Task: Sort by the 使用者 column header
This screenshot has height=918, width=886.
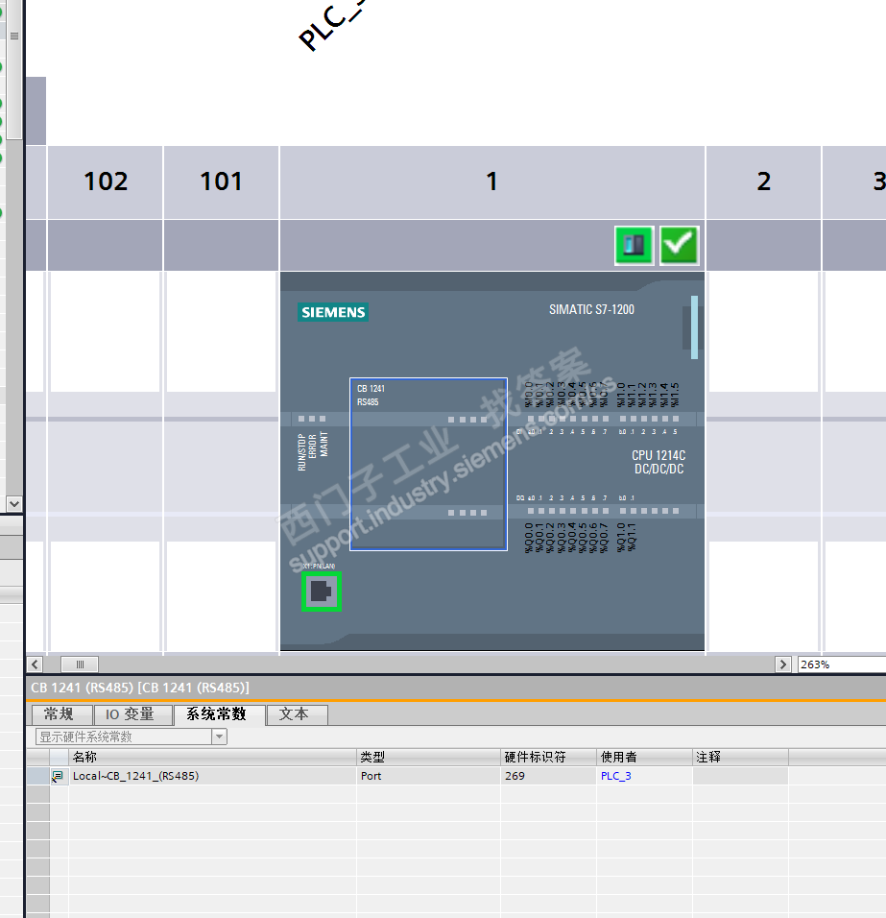Action: [644, 757]
